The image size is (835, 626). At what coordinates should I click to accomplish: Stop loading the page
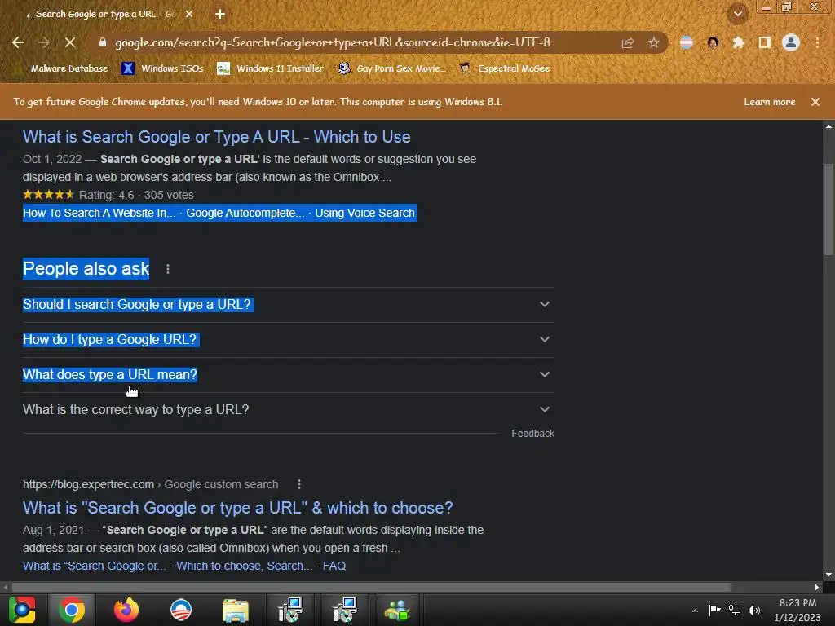coord(70,42)
